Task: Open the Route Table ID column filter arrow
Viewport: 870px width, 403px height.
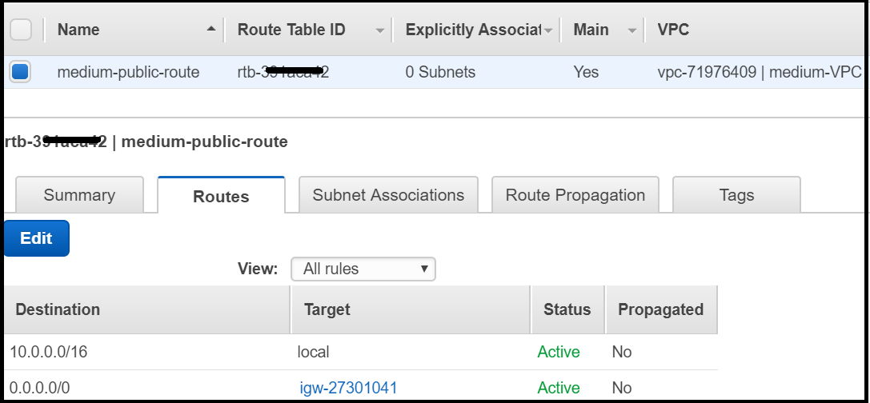Action: 379,30
